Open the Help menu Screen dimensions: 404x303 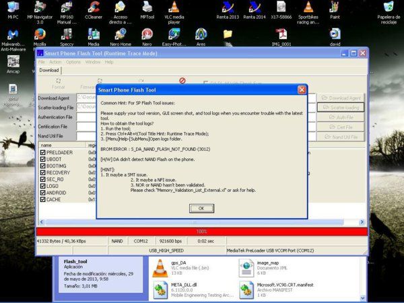109,62
